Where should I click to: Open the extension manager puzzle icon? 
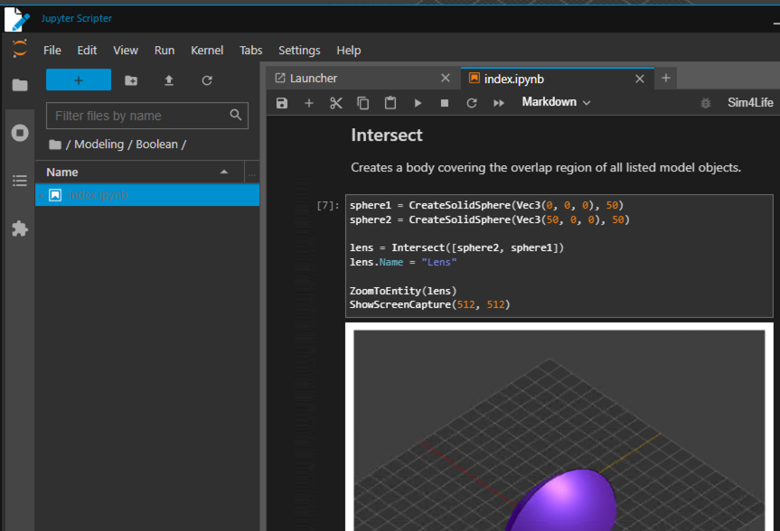pyautogui.click(x=20, y=228)
